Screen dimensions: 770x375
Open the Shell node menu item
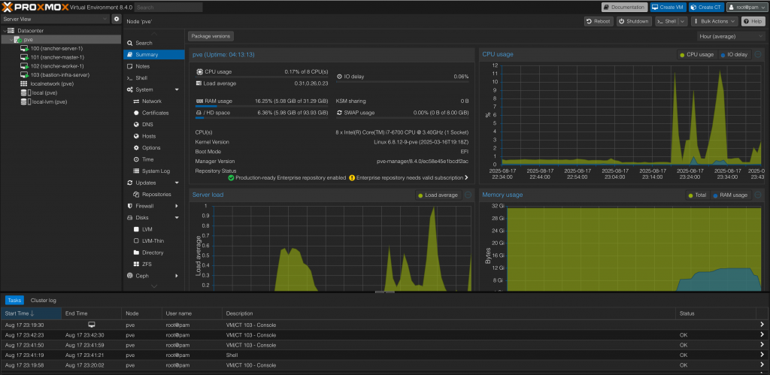(153, 78)
